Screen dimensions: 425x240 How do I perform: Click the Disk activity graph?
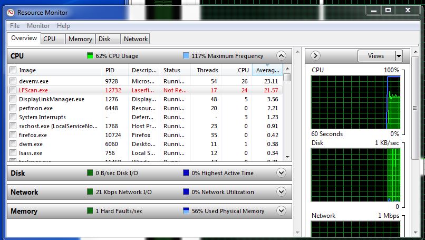(355, 175)
